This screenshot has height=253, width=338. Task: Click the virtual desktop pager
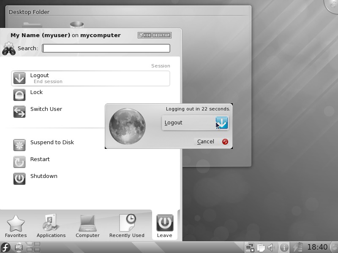coord(33,247)
